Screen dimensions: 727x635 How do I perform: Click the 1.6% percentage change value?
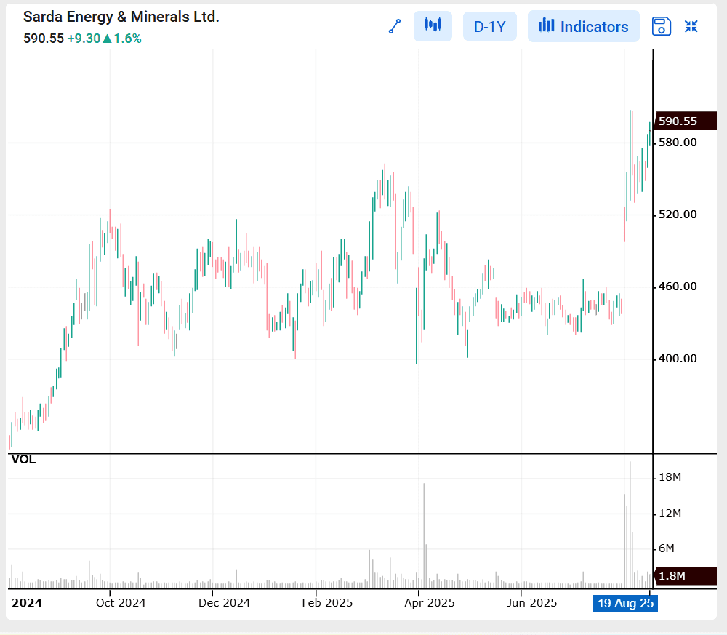(127, 39)
